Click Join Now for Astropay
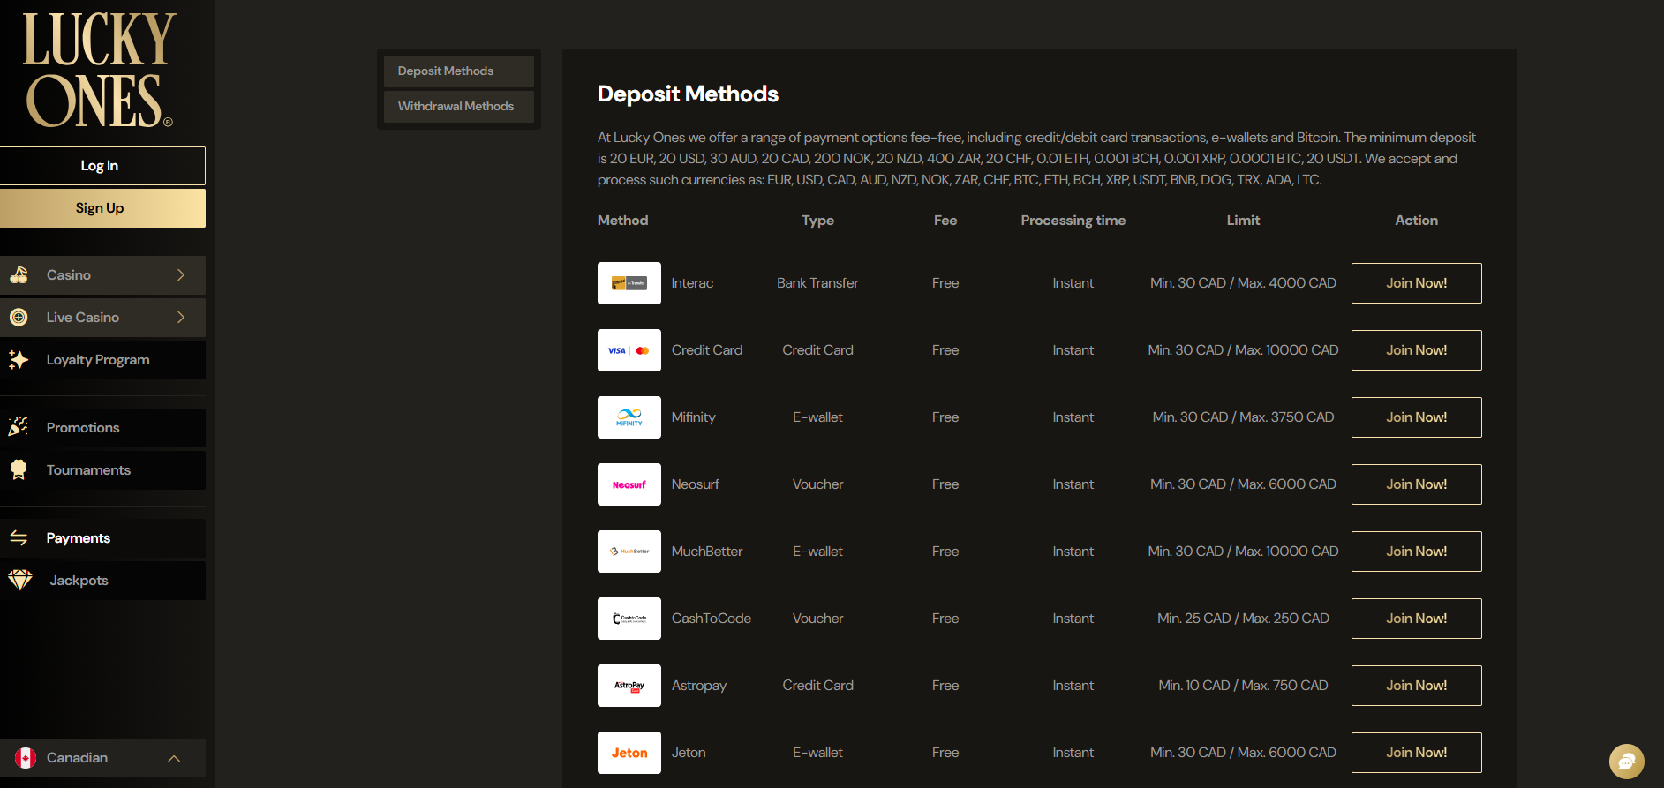This screenshot has width=1664, height=788. point(1416,686)
